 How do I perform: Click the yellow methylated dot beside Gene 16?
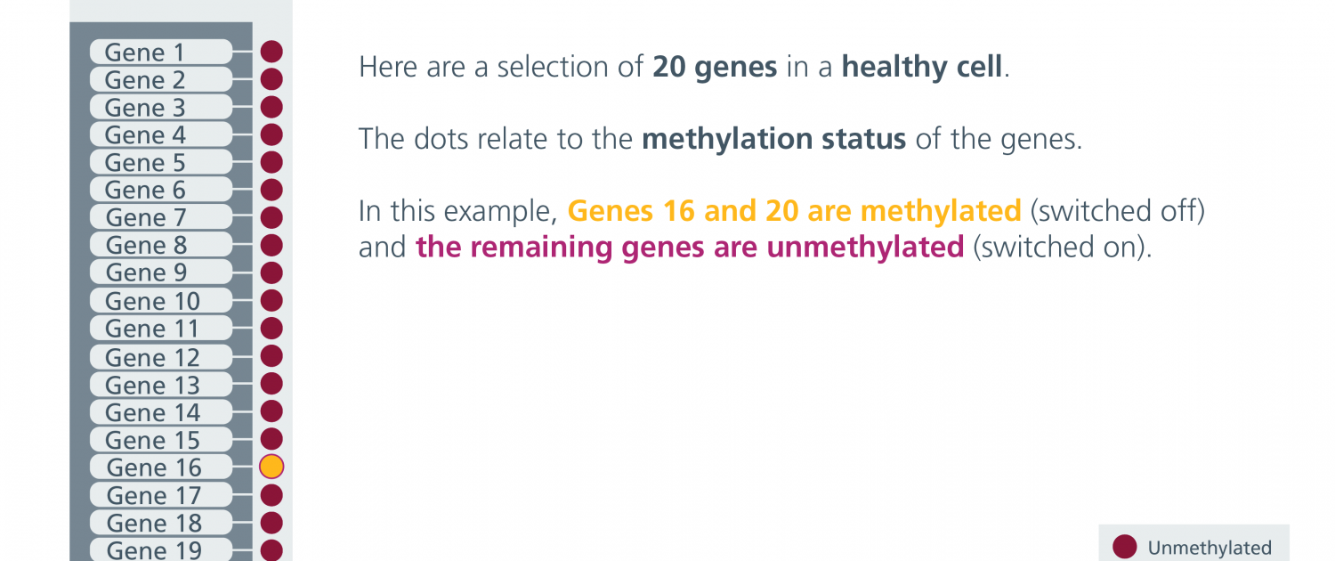[271, 466]
